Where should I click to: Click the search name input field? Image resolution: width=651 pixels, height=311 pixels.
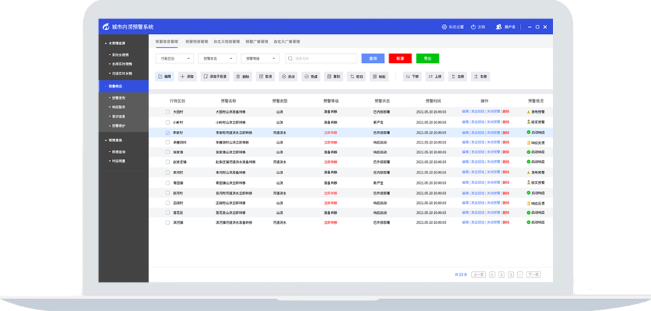pos(323,58)
